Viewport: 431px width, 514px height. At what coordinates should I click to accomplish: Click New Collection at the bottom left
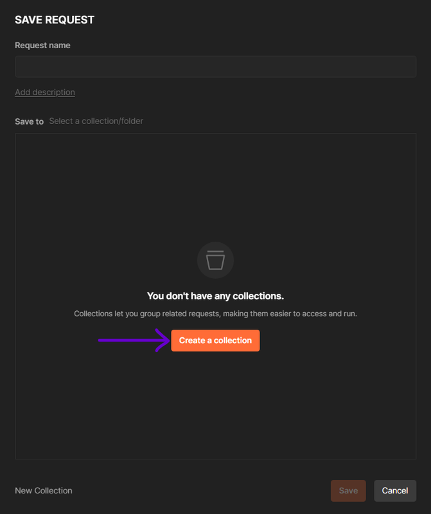(x=44, y=490)
